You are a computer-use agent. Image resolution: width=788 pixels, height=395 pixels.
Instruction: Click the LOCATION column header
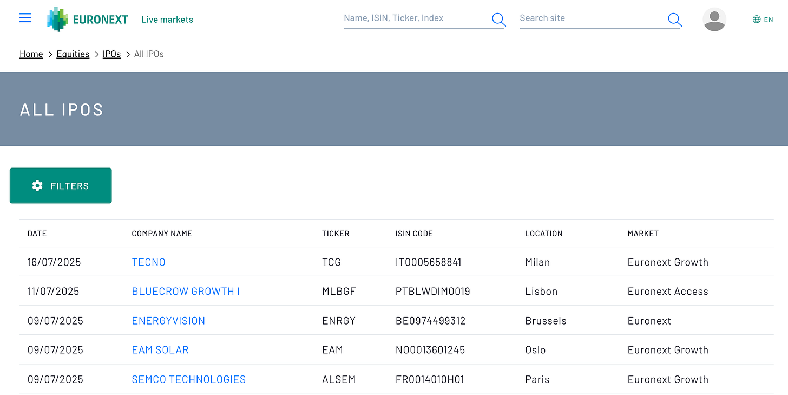pyautogui.click(x=544, y=234)
